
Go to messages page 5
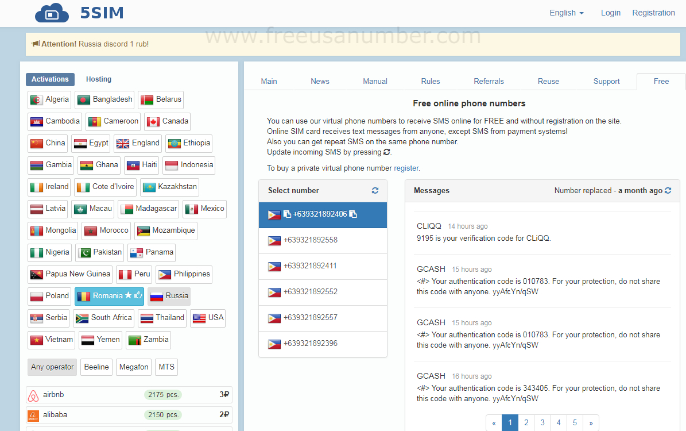coord(575,423)
